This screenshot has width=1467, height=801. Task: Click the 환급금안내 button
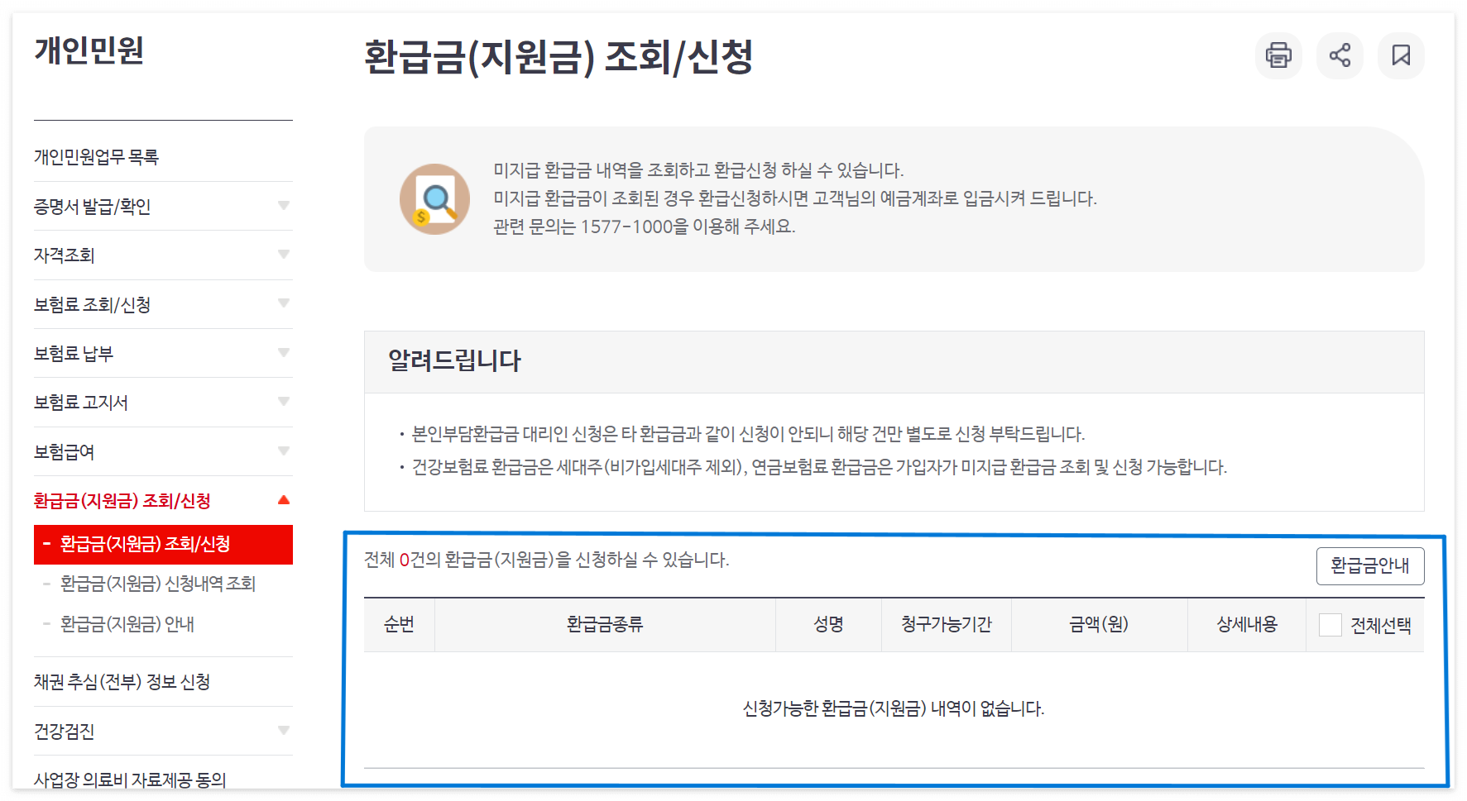1370,566
